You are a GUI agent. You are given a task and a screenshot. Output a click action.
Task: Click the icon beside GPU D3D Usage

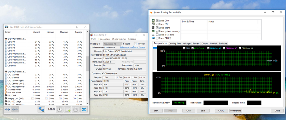tap(6, 101)
